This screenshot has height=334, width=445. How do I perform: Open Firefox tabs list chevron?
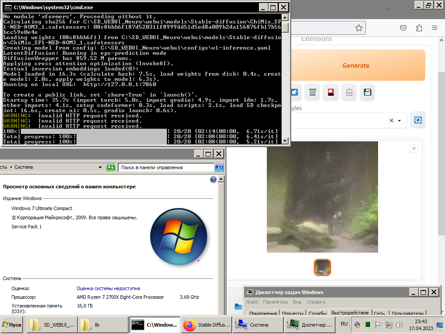click(x=388, y=10)
